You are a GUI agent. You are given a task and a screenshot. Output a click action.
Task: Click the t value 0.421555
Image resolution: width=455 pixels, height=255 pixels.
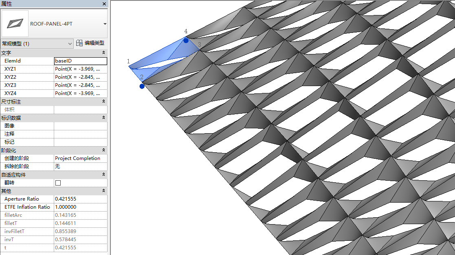[80, 247]
